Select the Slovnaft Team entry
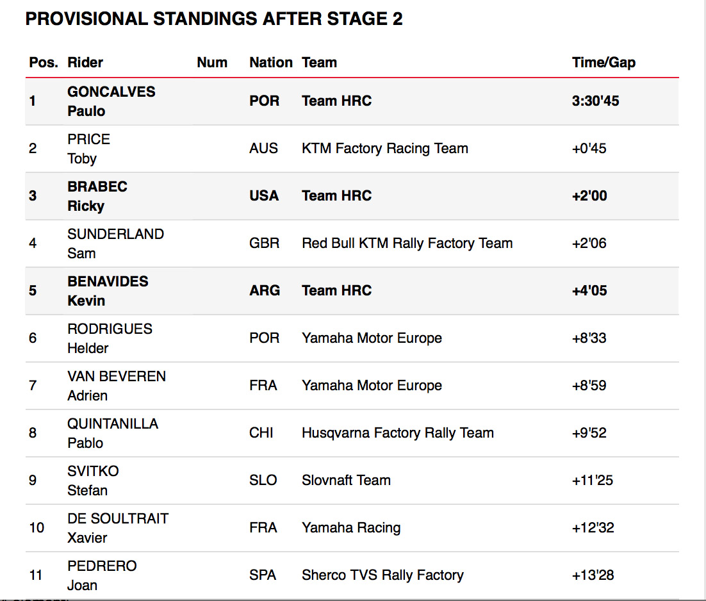 coord(346,481)
